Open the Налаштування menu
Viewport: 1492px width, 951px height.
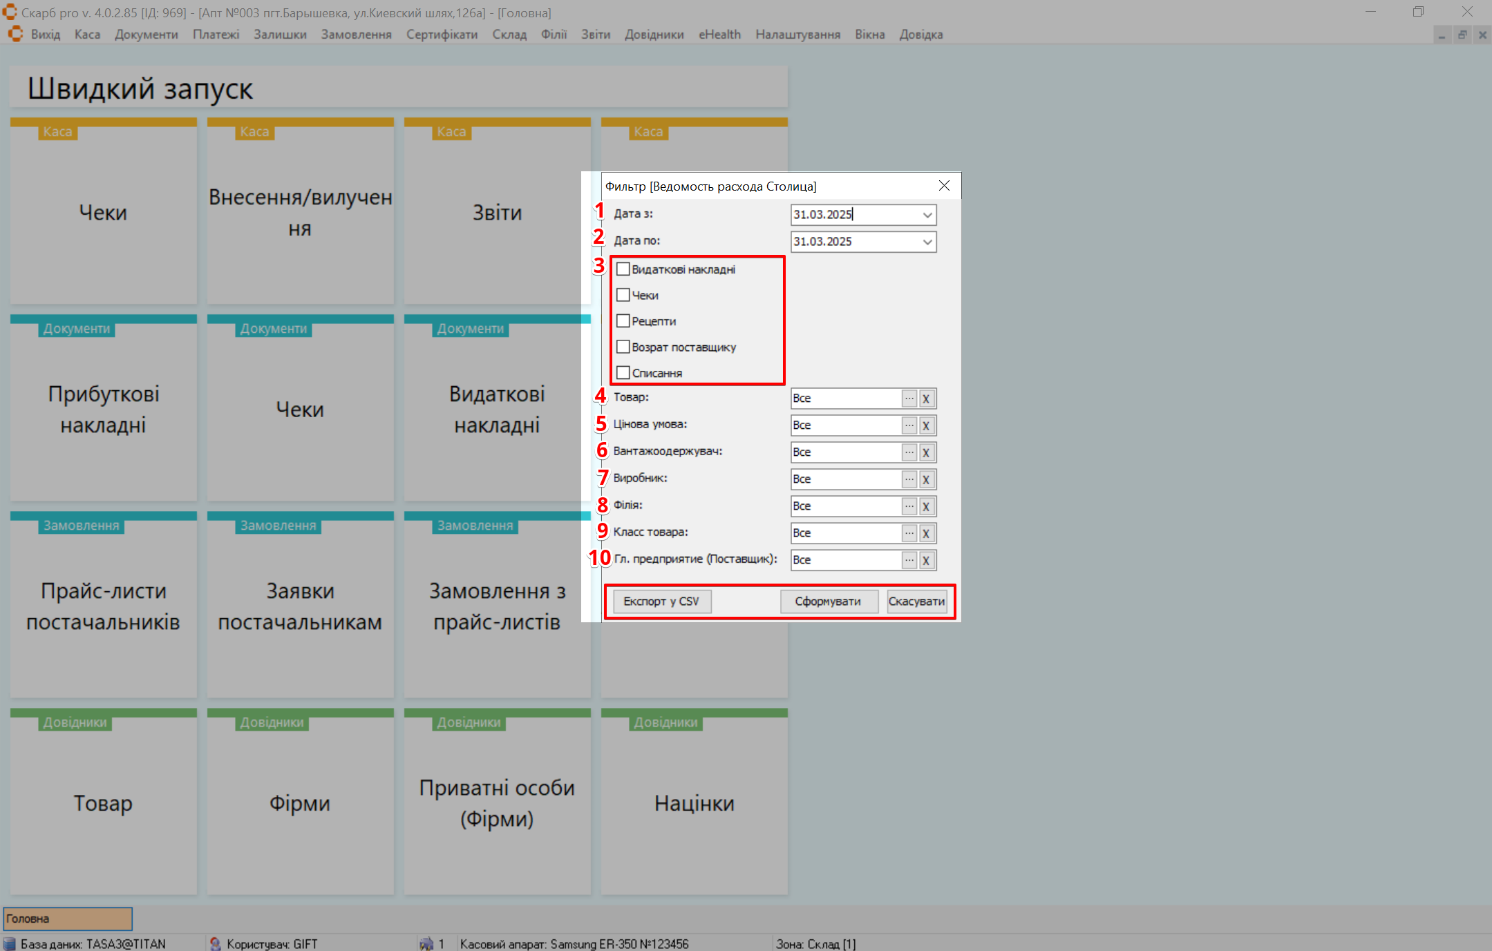pyautogui.click(x=797, y=35)
